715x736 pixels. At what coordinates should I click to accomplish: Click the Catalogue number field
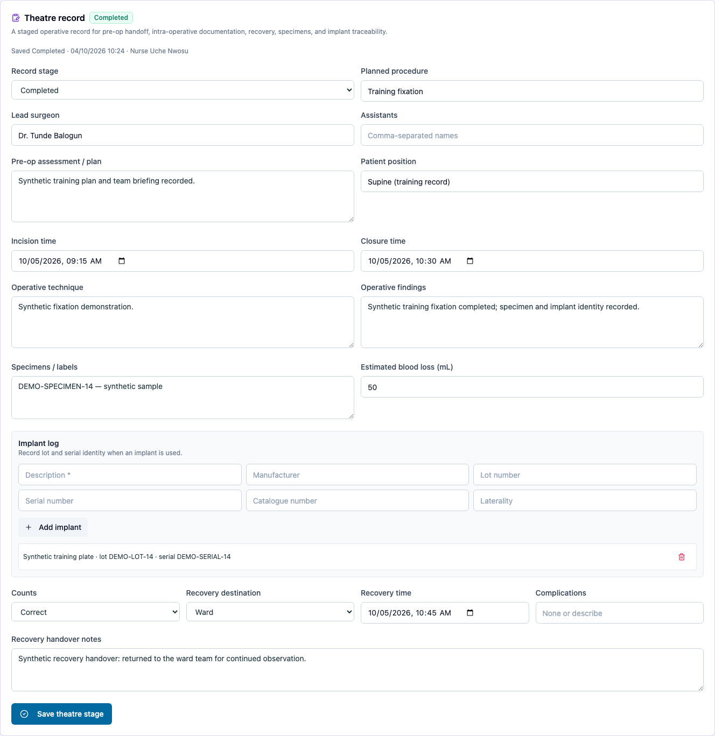[x=357, y=500]
